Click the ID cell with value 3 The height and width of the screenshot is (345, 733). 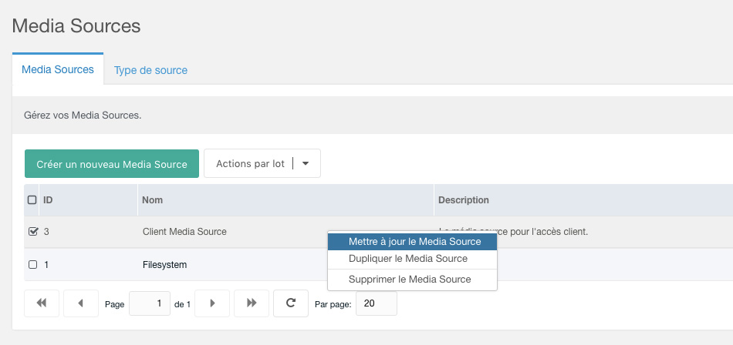[x=46, y=232]
